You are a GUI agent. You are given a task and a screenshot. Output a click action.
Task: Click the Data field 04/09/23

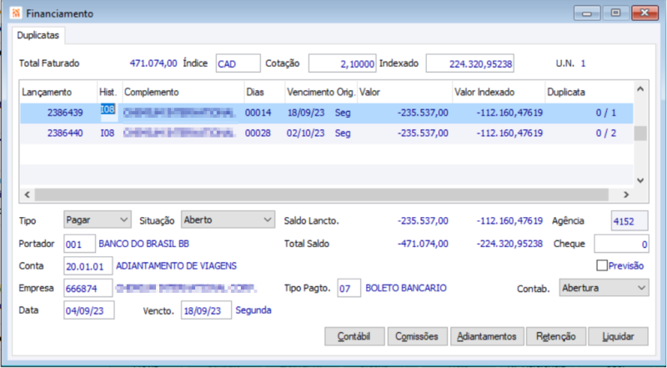click(x=89, y=310)
